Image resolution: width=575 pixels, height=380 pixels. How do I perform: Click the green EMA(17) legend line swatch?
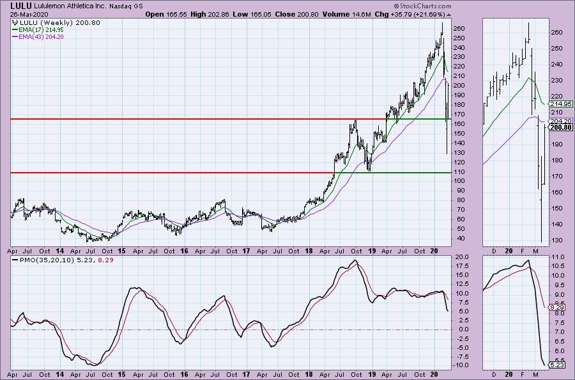tap(15, 30)
